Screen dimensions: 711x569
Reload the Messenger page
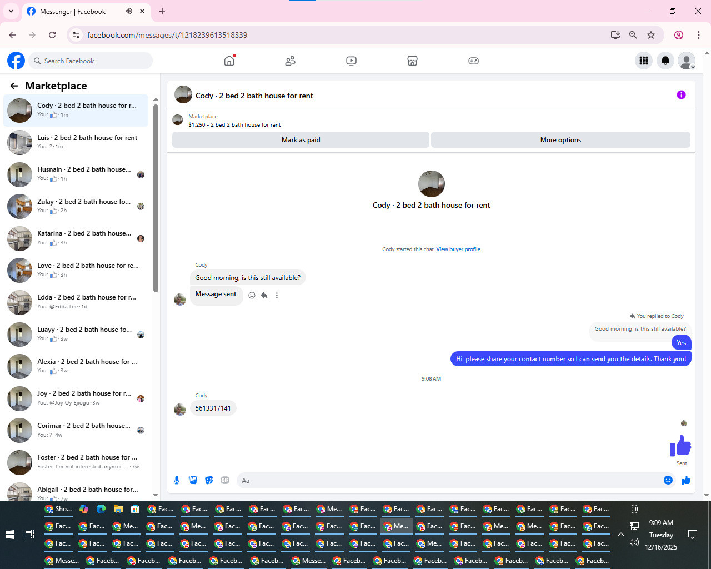(52, 35)
